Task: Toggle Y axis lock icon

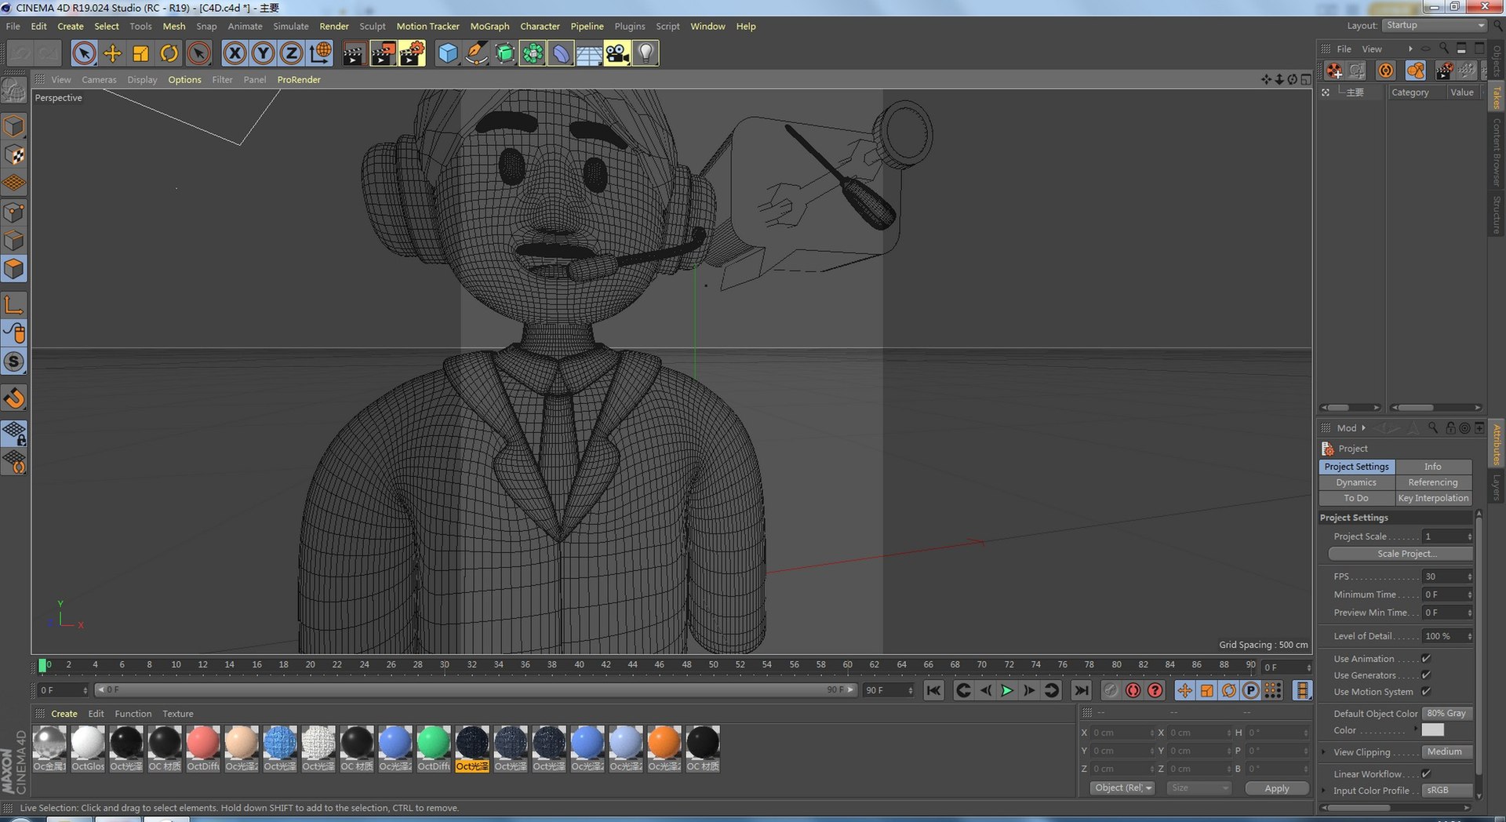Action: (x=263, y=53)
